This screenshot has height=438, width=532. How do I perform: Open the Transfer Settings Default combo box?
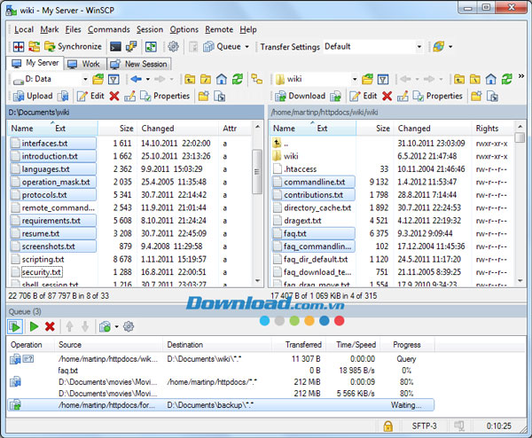(x=373, y=46)
